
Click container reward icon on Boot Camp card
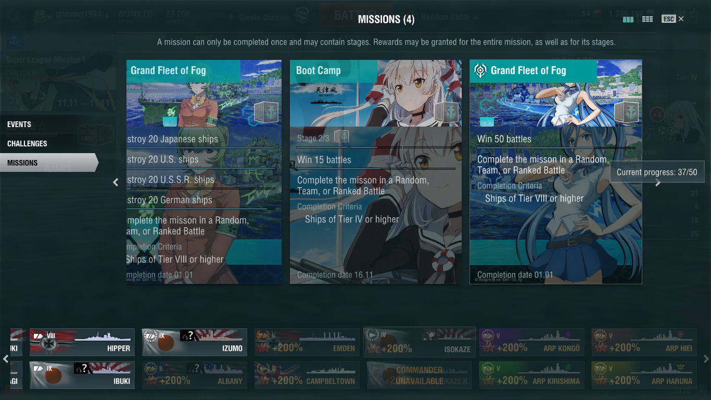click(445, 112)
